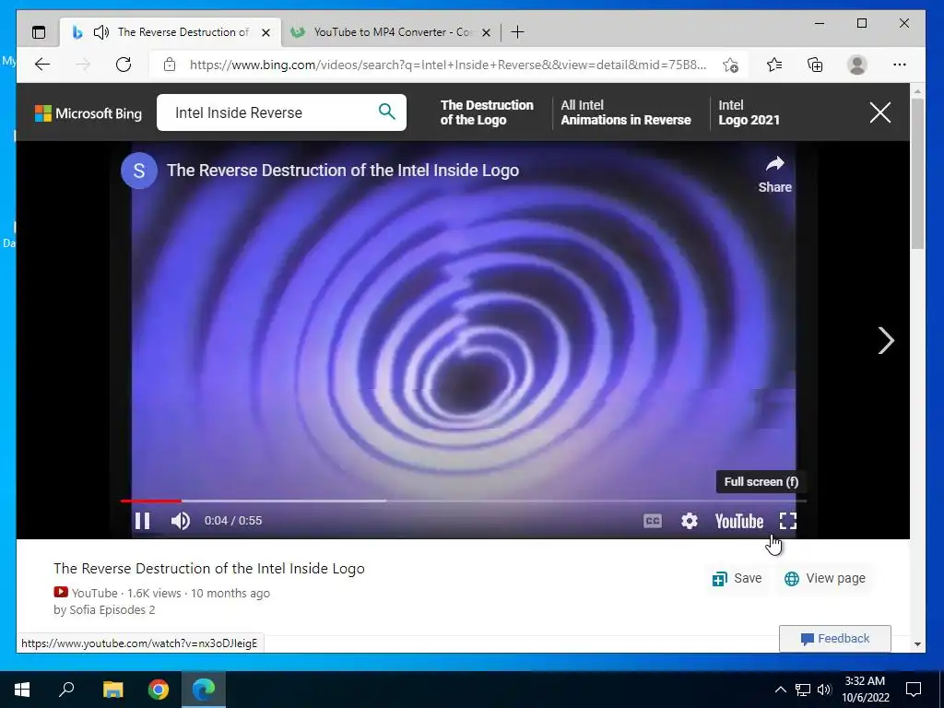This screenshot has width=944, height=708.
Task: Click the address bar URL
Action: click(x=448, y=65)
